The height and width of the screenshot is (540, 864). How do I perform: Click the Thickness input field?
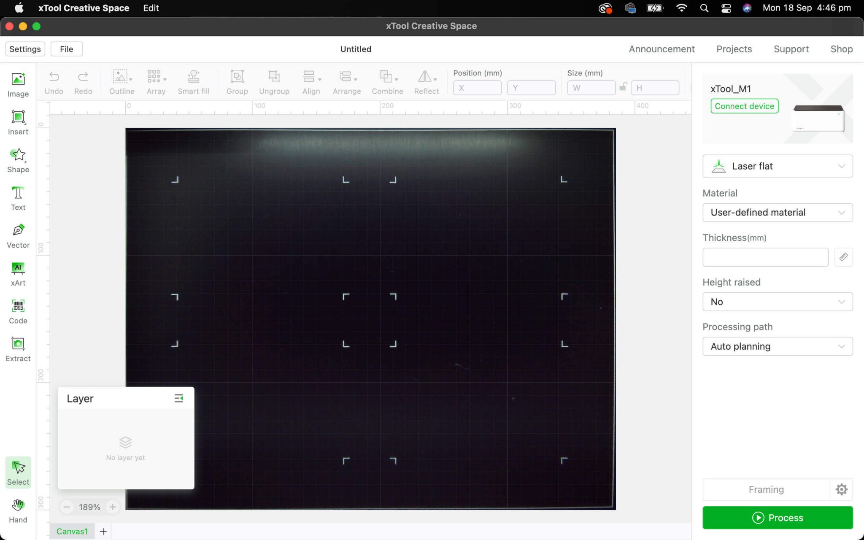[x=765, y=257]
